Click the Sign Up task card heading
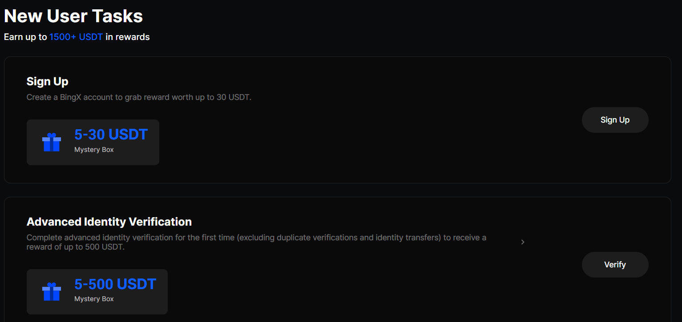The width and height of the screenshot is (682, 322). [47, 82]
